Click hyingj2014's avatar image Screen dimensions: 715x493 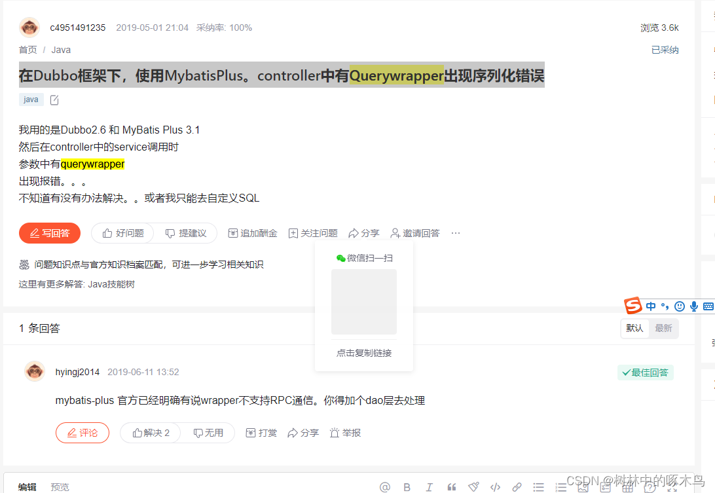35,371
